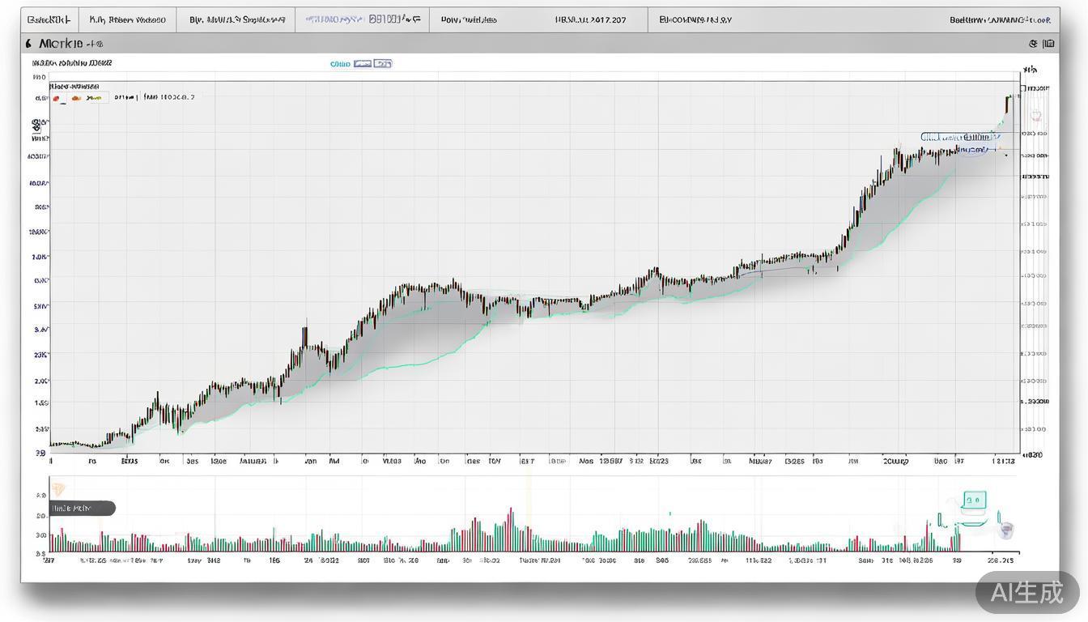Image resolution: width=1088 pixels, height=622 pixels.
Task: Click the dark pill label in volume panel
Action: (x=82, y=509)
